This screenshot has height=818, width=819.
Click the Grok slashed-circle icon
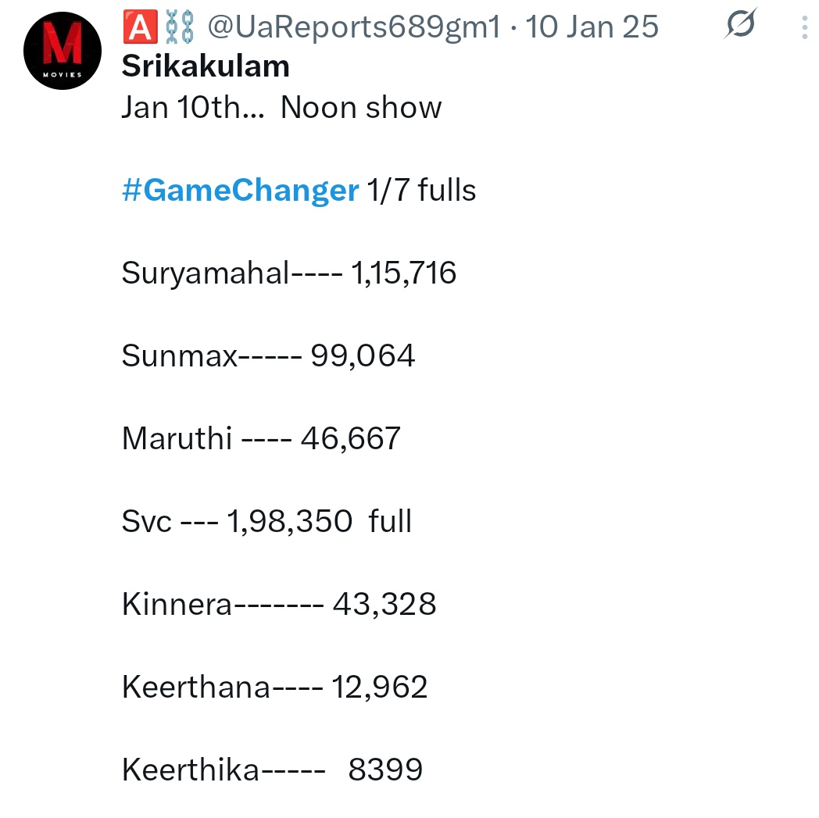(x=741, y=23)
